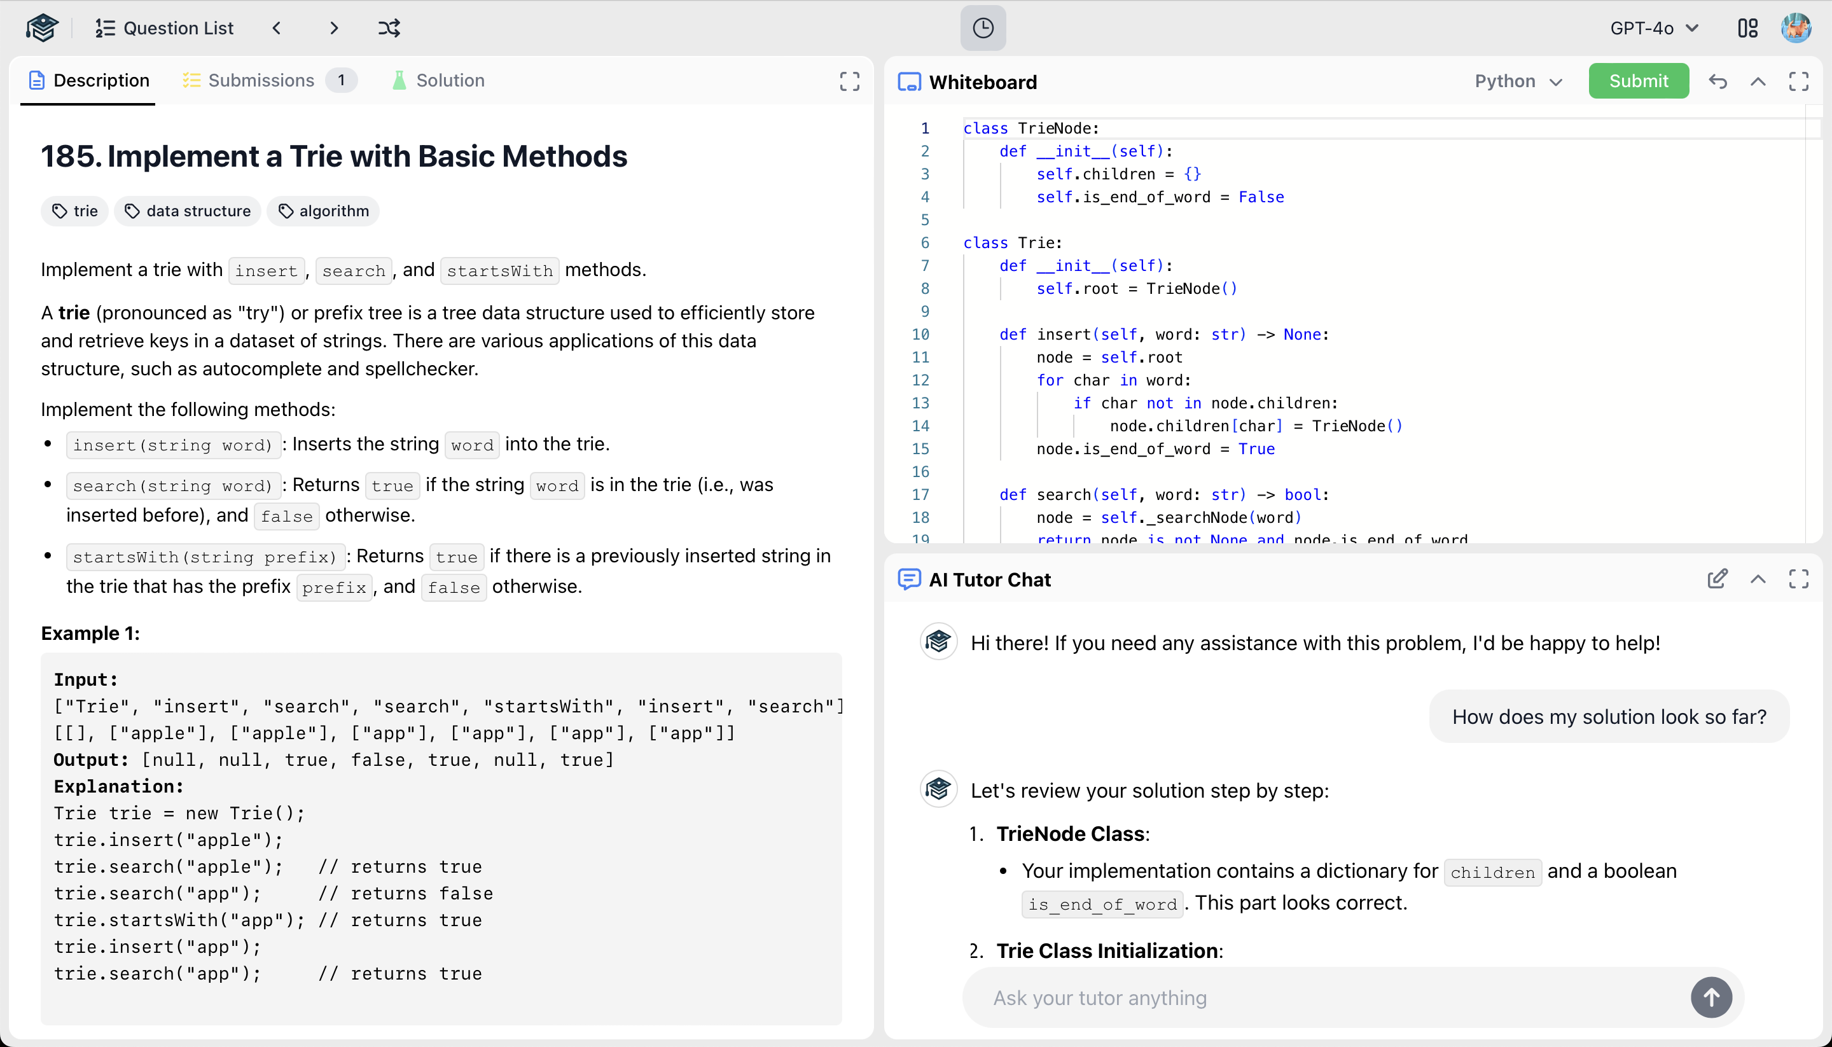Open the Python language dropdown
1832x1047 pixels.
[x=1518, y=81]
